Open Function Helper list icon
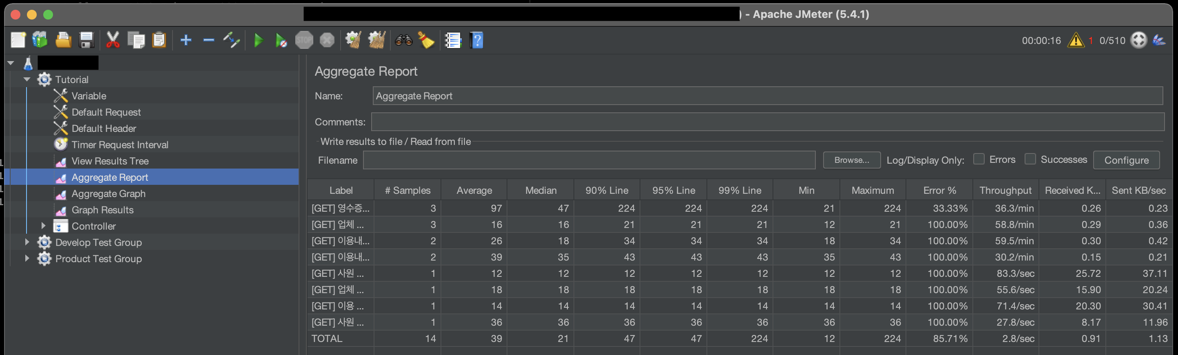The height and width of the screenshot is (355, 1178). point(453,40)
